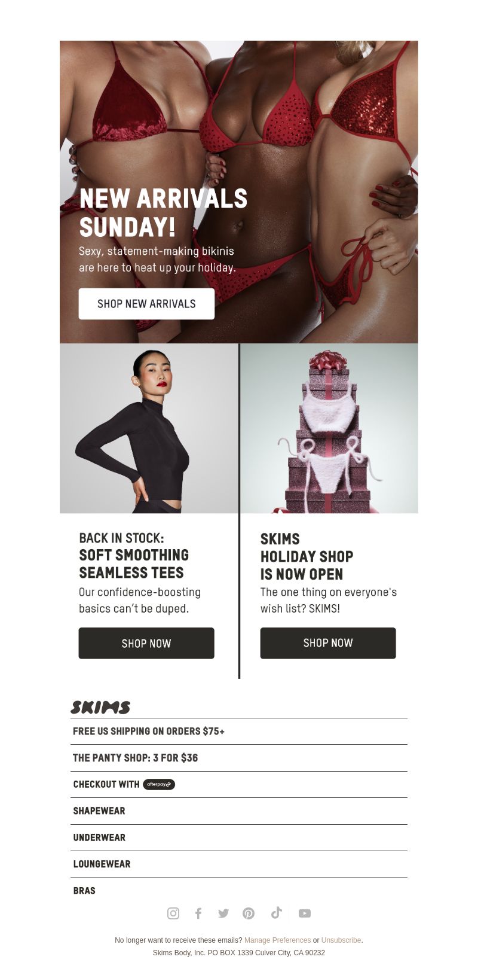478x978 pixels.
Task: Open the Twitter bird icon
Action: (223, 913)
